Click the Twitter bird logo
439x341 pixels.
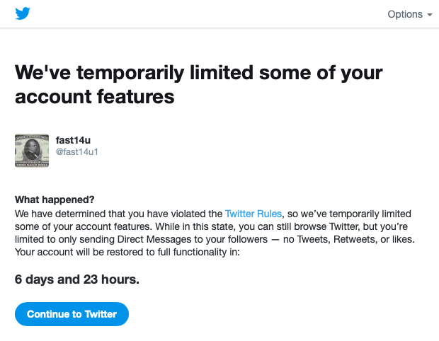coord(23,13)
